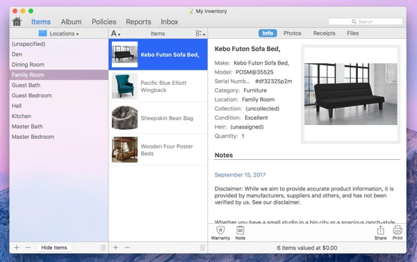Select the Master Bedroom location
The image size is (417, 262).
pos(59,137)
